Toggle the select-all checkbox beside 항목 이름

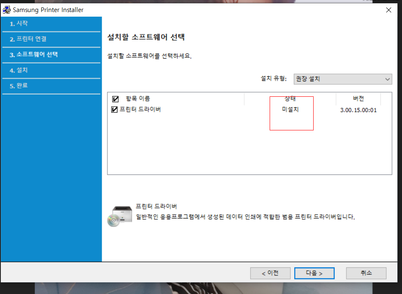[115, 99]
